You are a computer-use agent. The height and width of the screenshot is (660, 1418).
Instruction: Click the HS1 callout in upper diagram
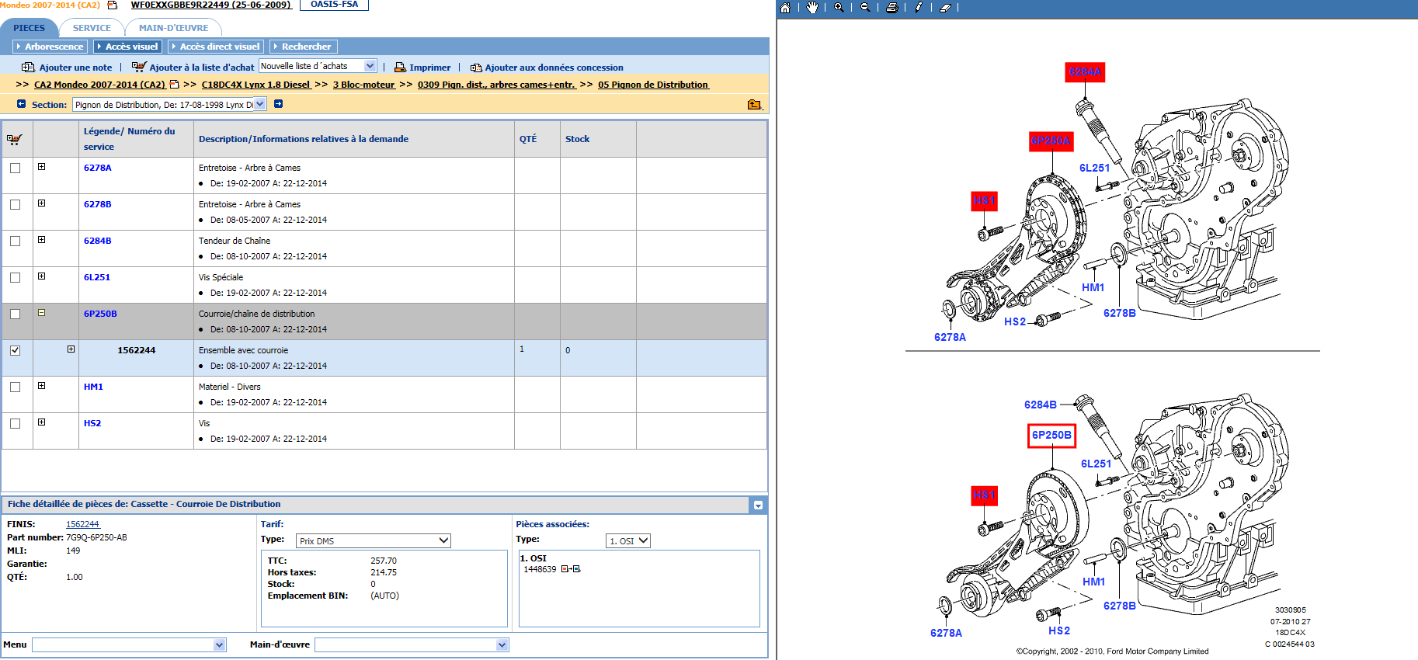tap(984, 201)
